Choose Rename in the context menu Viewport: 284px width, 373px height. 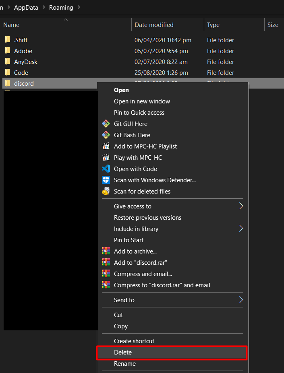172,363
